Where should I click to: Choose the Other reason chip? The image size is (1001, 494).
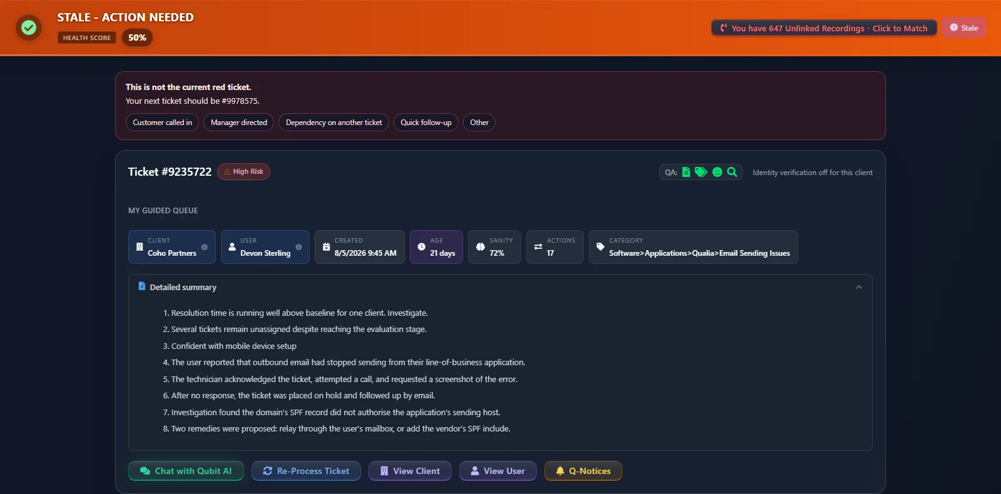coord(479,123)
